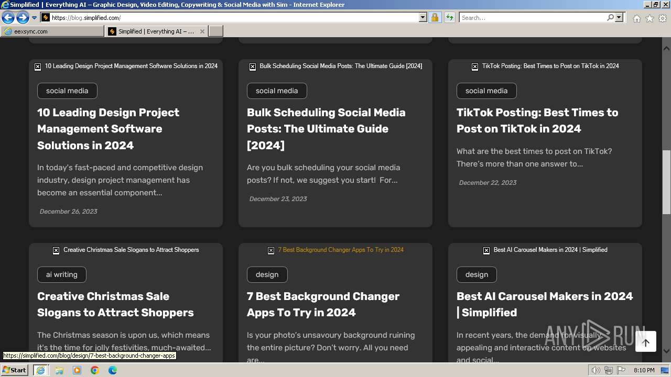Expand the address bar autocomplete dropdown arrow
This screenshot has height=377, width=671.
423,18
